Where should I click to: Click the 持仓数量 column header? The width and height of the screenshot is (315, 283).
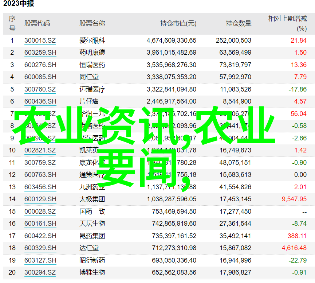coord(239,23)
